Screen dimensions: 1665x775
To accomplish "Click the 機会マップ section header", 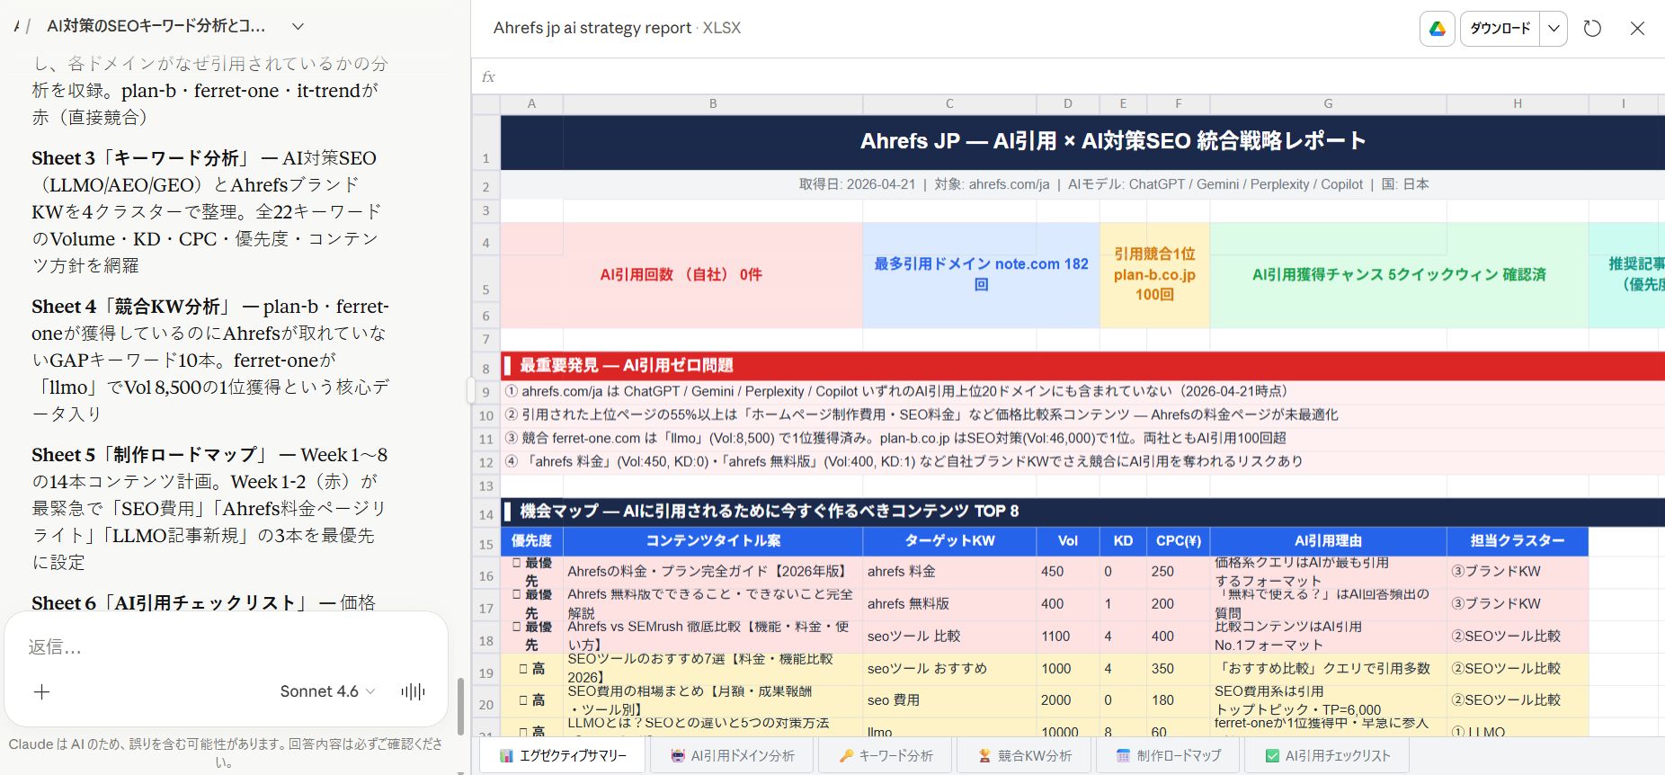I will [1082, 511].
